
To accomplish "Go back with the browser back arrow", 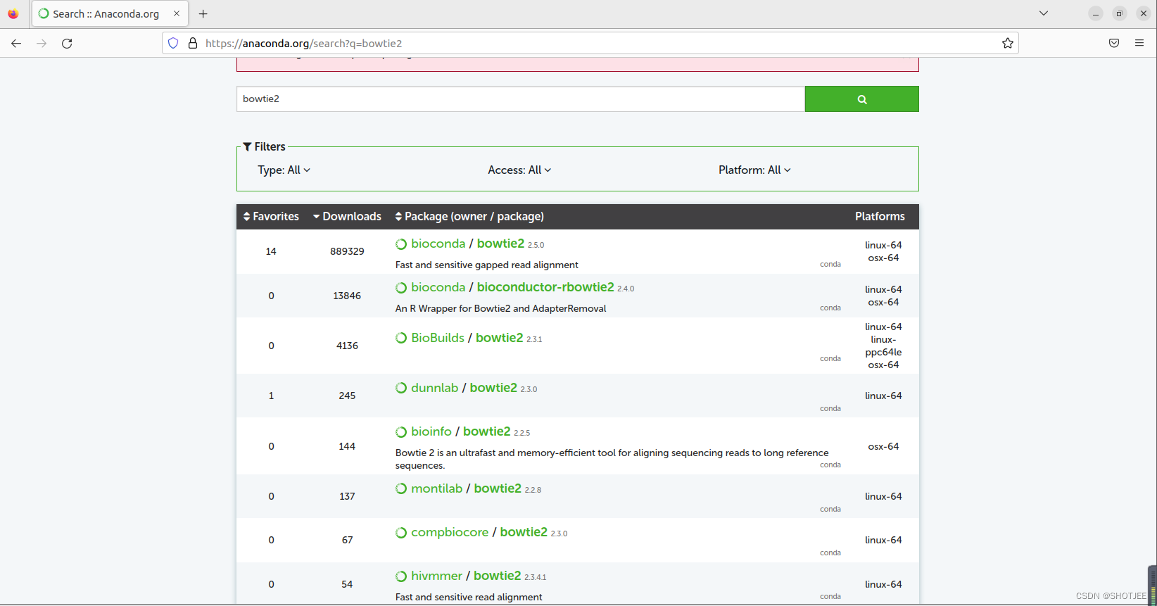I will [x=16, y=44].
